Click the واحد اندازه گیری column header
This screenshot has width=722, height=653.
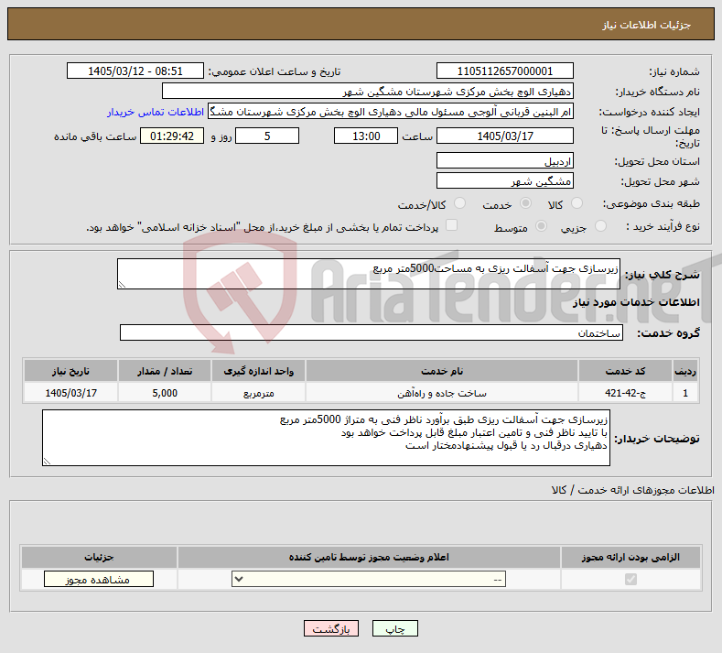[x=258, y=371]
